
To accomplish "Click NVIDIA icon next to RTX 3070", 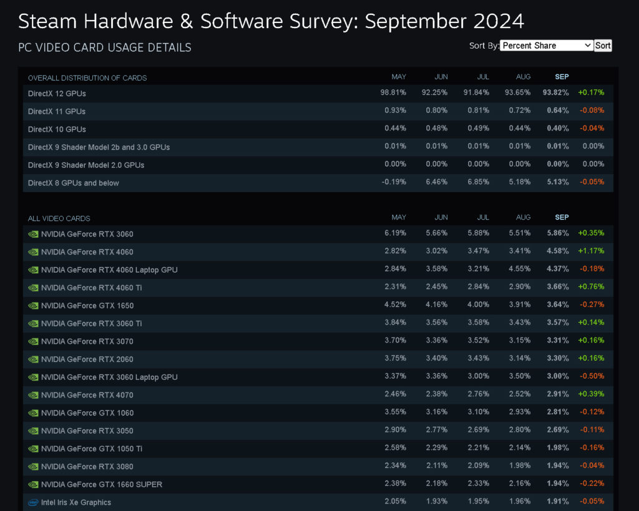I will pos(34,342).
